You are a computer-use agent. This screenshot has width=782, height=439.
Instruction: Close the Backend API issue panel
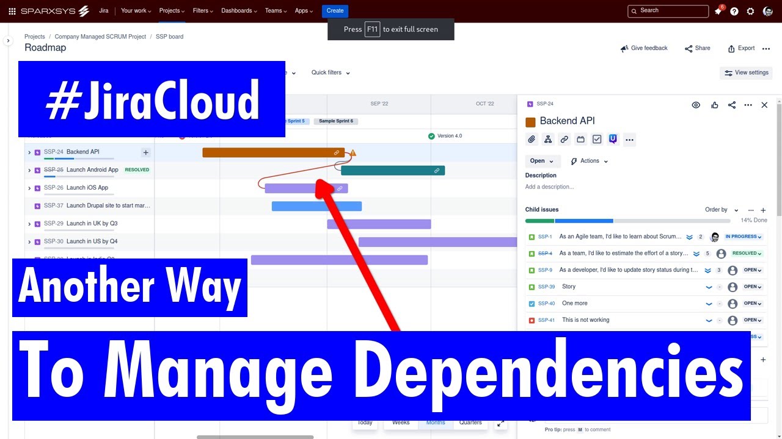pos(764,105)
